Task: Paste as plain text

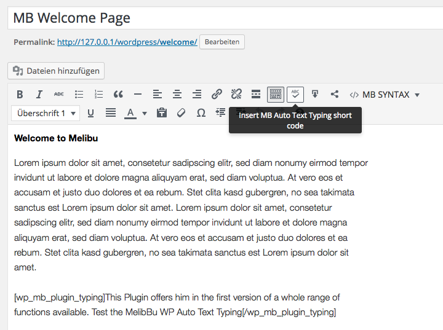Action: click(x=162, y=113)
